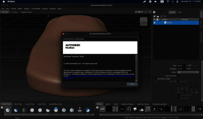Click the new layer icon in Layers panel
Screen dimensions: 203x119
pos(155,16)
